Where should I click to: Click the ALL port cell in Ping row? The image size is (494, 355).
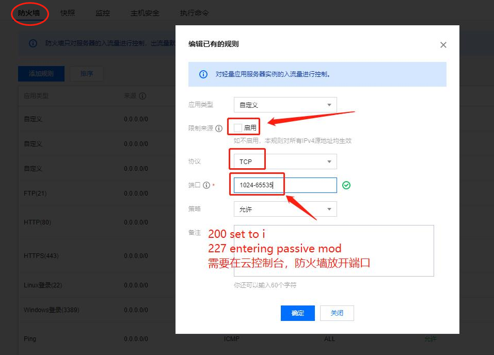pos(329,339)
